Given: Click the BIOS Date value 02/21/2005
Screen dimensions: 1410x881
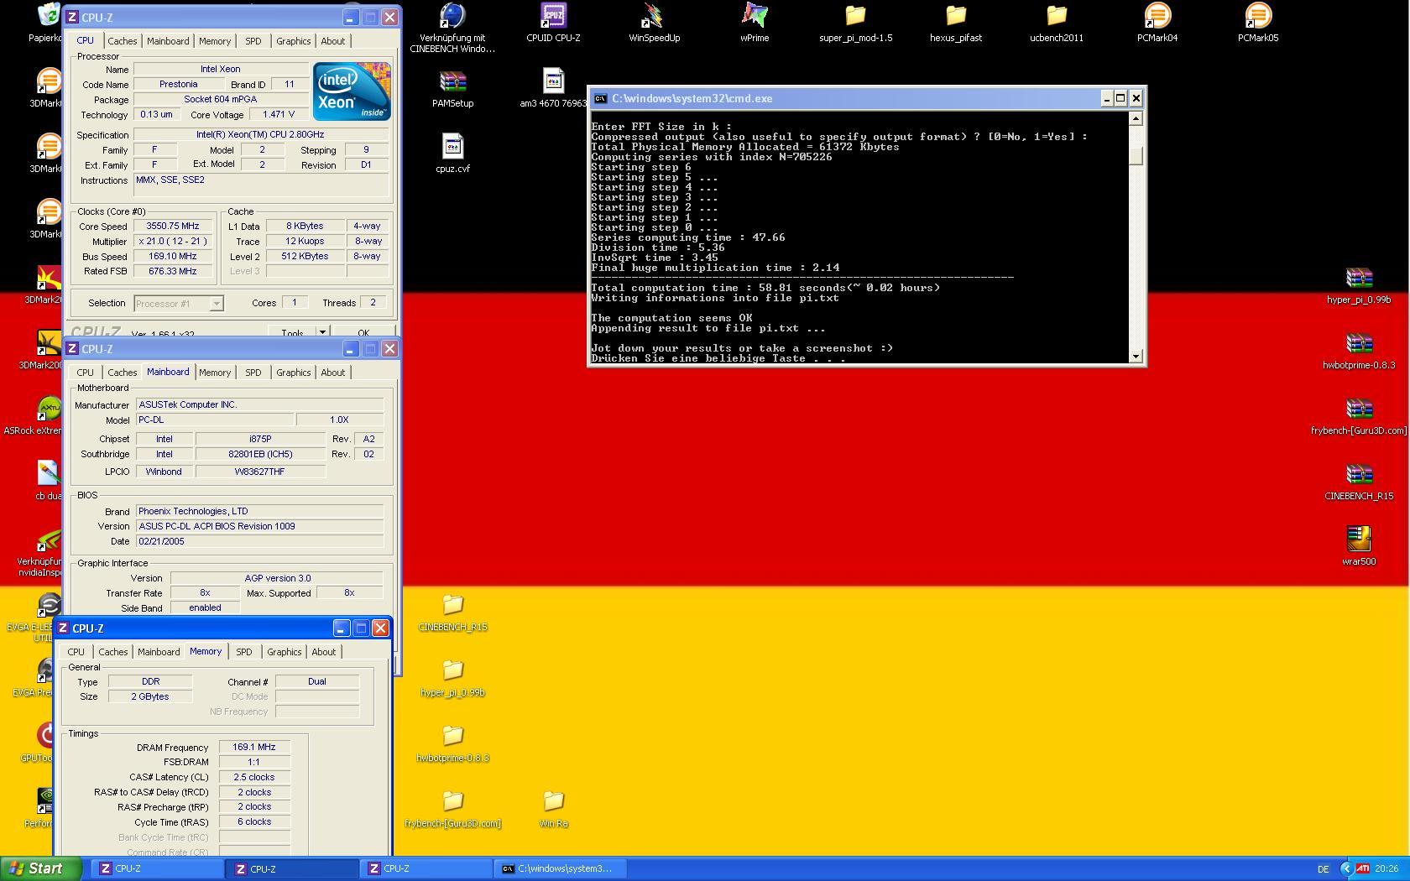Looking at the screenshot, I should click(259, 541).
